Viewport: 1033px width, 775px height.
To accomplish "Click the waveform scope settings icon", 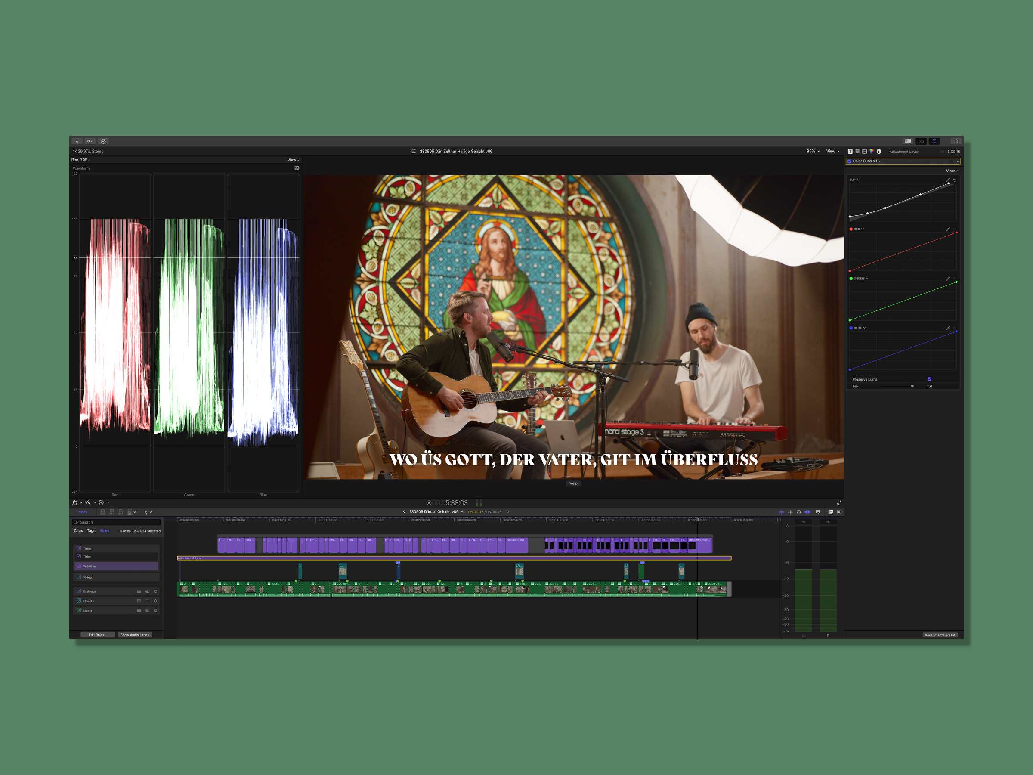I will tap(297, 168).
